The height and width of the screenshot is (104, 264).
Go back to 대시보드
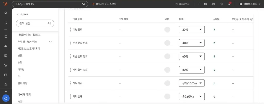click(23, 15)
